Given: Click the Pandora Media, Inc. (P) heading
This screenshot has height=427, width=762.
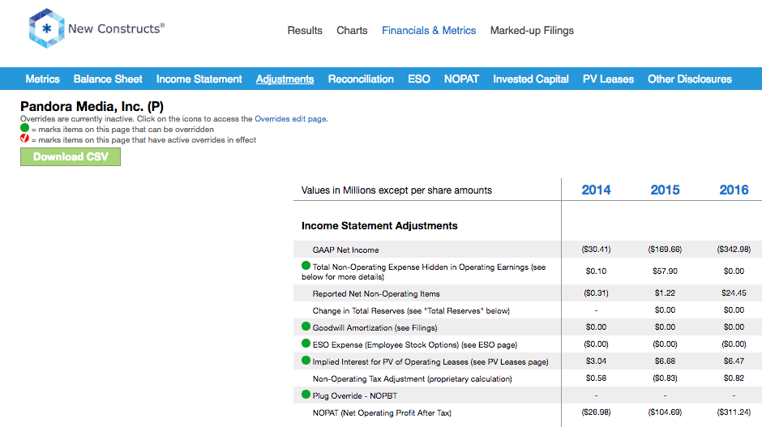Looking at the screenshot, I should [x=92, y=106].
